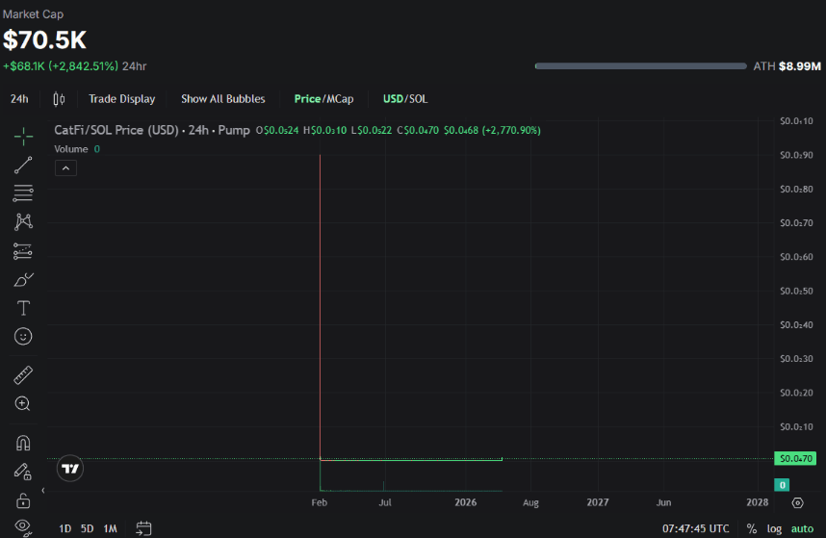Click the green volume value label 0

[782, 485]
